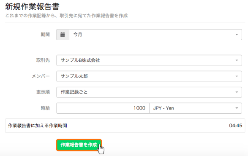Open the JPY - Yen currency dropdown
The width and height of the screenshot is (248, 156).
point(196,108)
